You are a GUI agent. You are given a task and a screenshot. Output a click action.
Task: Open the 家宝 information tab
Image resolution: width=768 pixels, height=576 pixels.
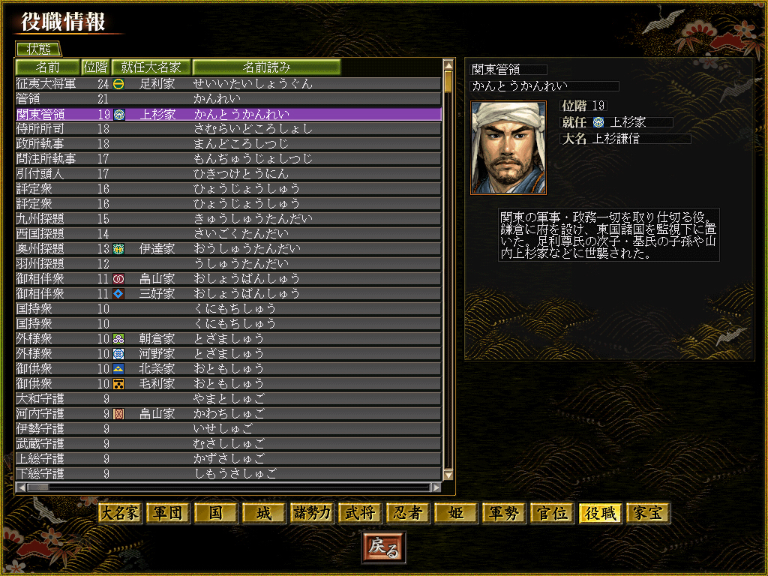point(648,513)
